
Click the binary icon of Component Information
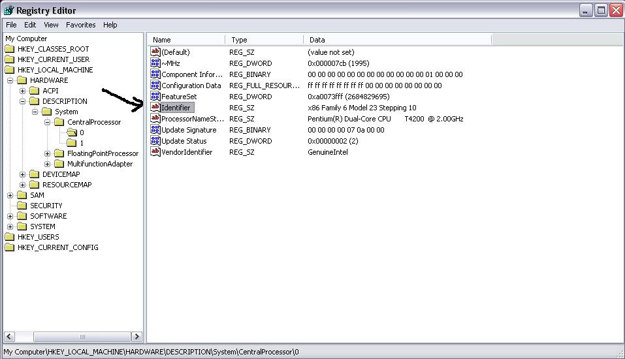[x=155, y=74]
